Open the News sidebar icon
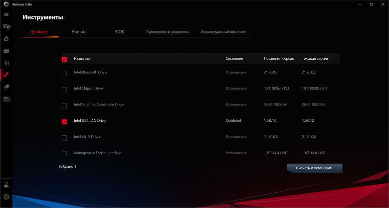Viewport: 389px width, 208px height. (x=6, y=99)
